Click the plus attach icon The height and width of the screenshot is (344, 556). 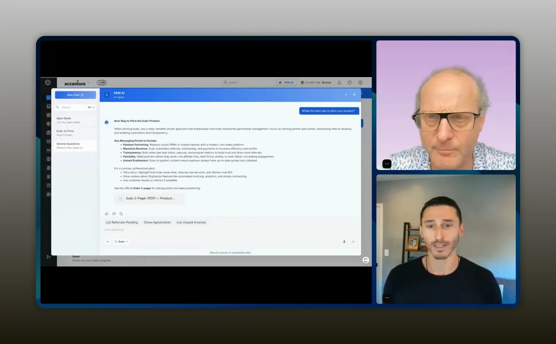click(107, 242)
